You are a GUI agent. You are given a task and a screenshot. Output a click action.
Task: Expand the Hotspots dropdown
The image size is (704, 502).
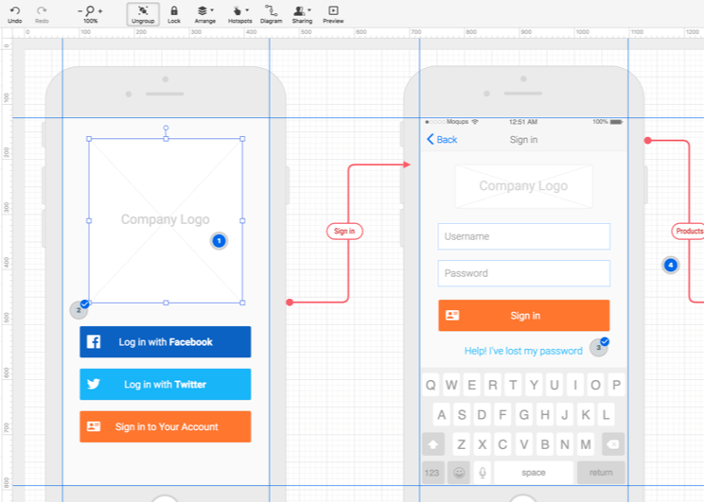(239, 13)
